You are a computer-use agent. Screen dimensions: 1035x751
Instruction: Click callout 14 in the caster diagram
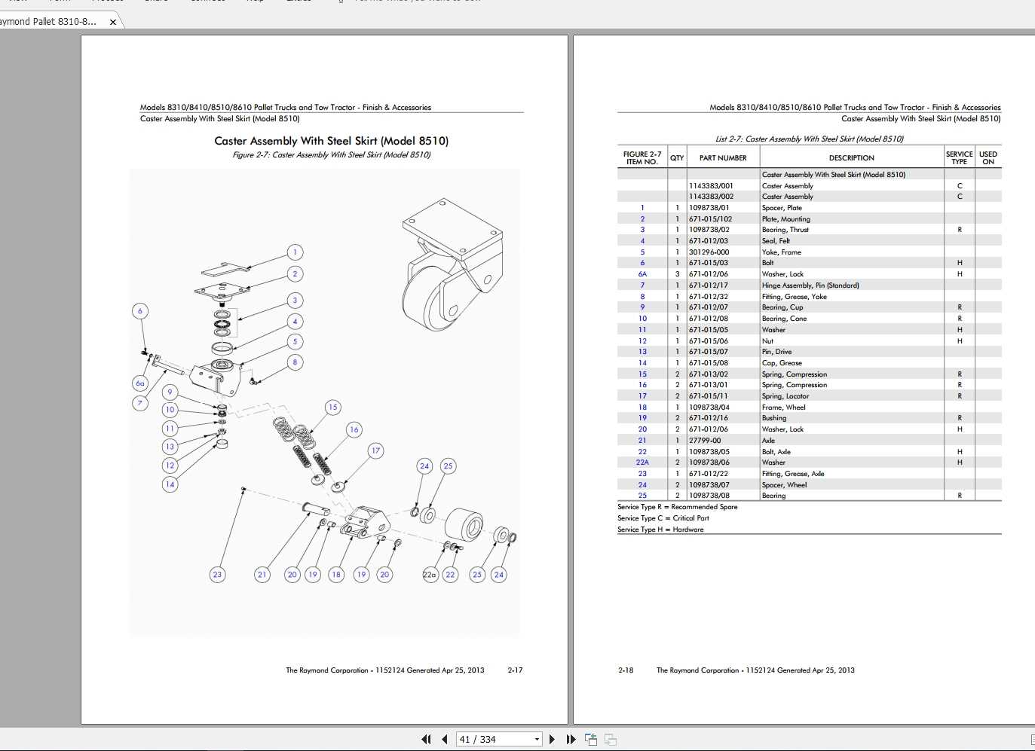pyautogui.click(x=170, y=484)
